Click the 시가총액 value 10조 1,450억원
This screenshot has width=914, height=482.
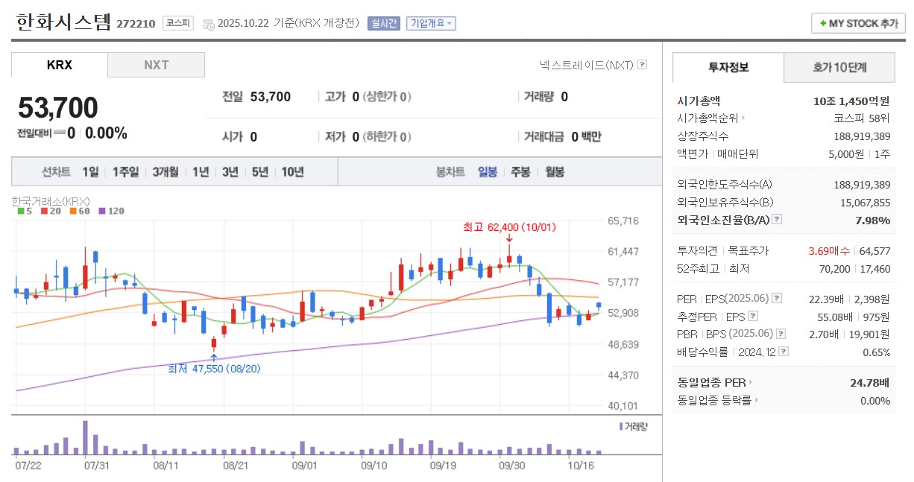(851, 101)
